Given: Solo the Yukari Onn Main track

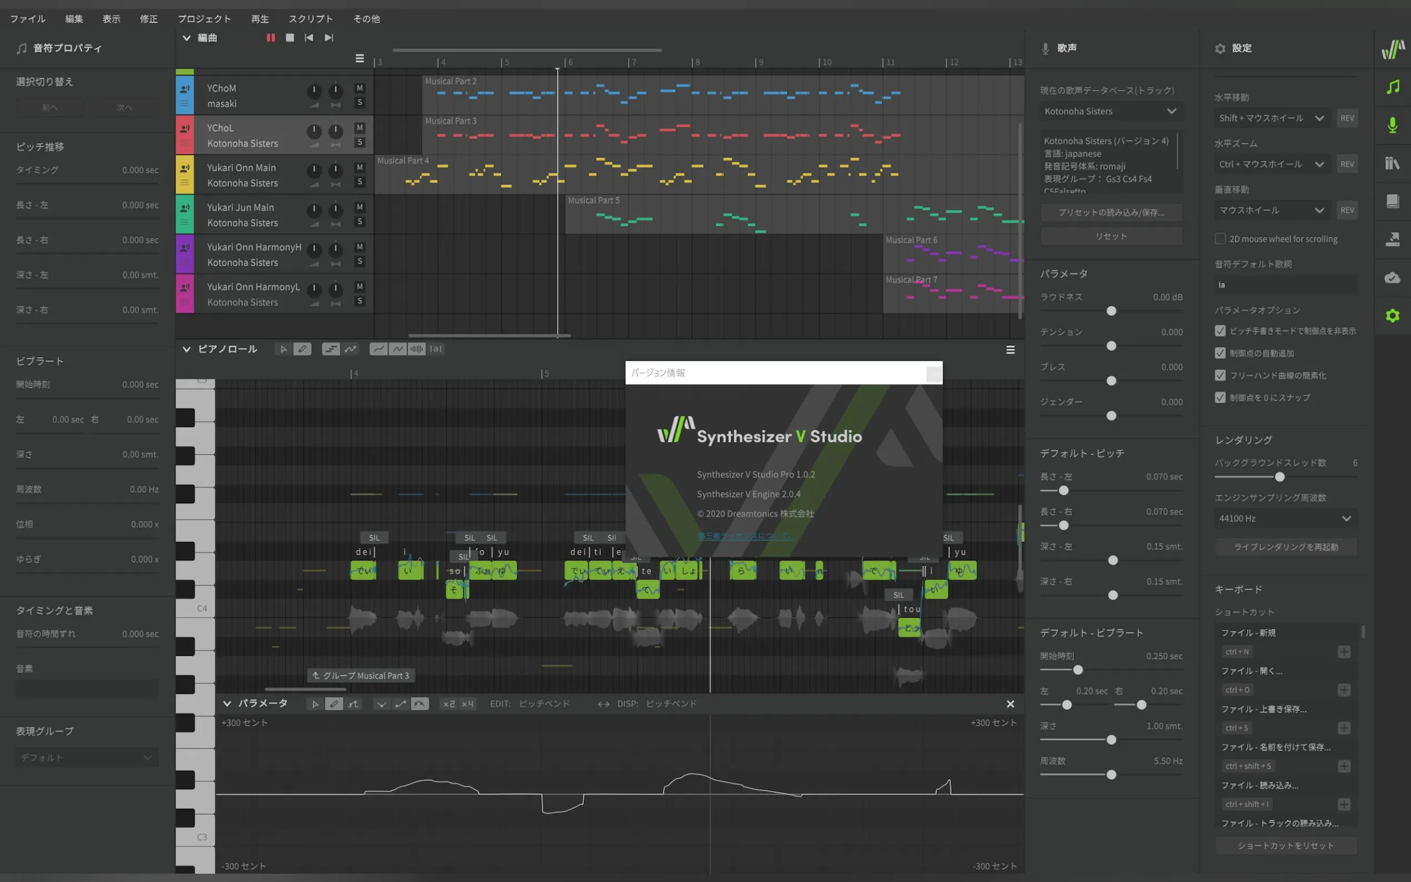Looking at the screenshot, I should 360,182.
